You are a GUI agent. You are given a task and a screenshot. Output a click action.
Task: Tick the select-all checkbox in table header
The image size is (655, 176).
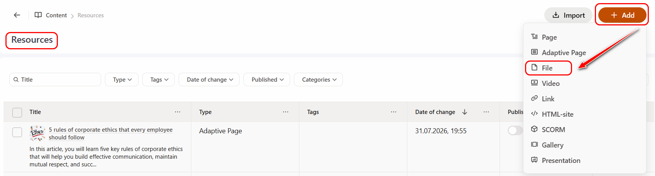[x=17, y=112]
